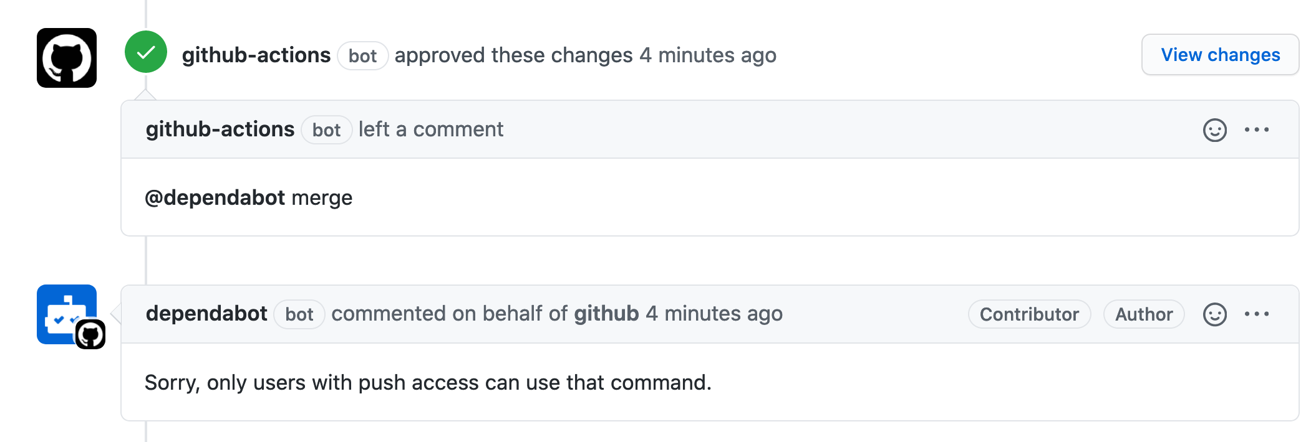This screenshot has width=1316, height=442.
Task: Click the bot badge next to github-actions
Action: click(362, 55)
